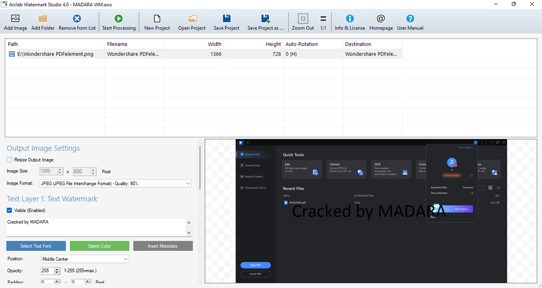Select the E:\Wondershare PDFelement.png row
The image size is (542, 288).
pyautogui.click(x=204, y=54)
